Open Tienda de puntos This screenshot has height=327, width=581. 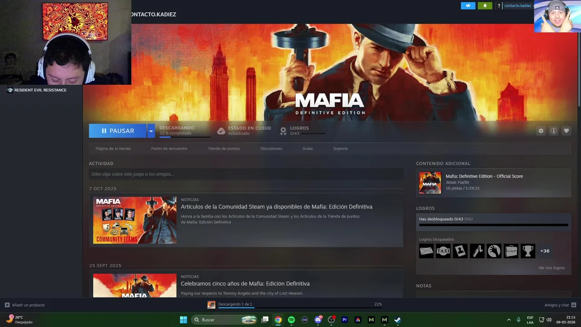tap(224, 149)
